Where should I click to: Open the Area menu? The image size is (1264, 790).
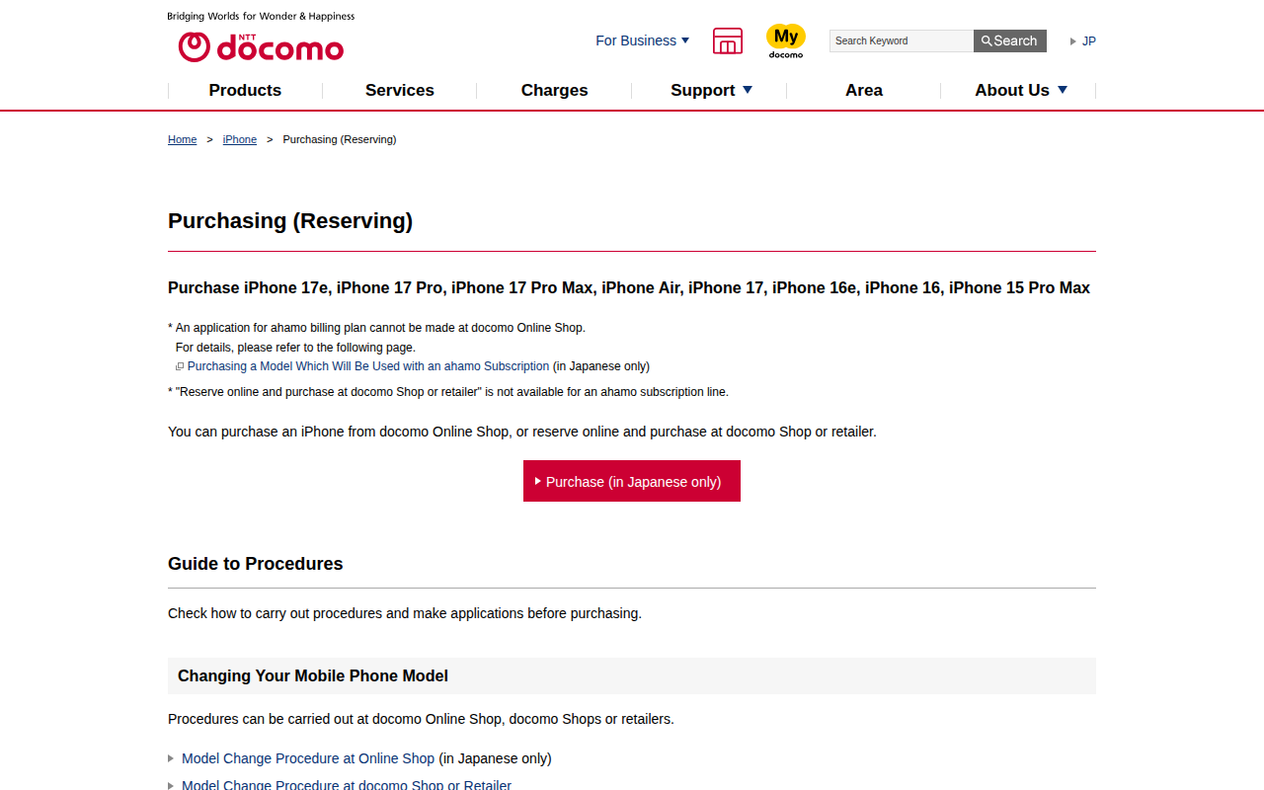(x=863, y=90)
